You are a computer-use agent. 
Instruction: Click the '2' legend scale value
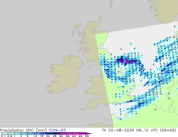pyautogui.click(x=21, y=136)
